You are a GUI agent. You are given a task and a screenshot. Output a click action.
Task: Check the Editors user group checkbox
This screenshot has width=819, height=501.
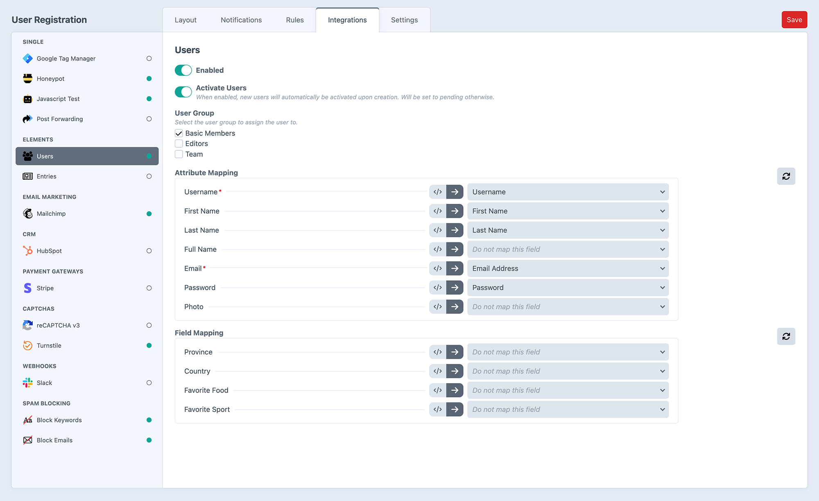coord(179,143)
